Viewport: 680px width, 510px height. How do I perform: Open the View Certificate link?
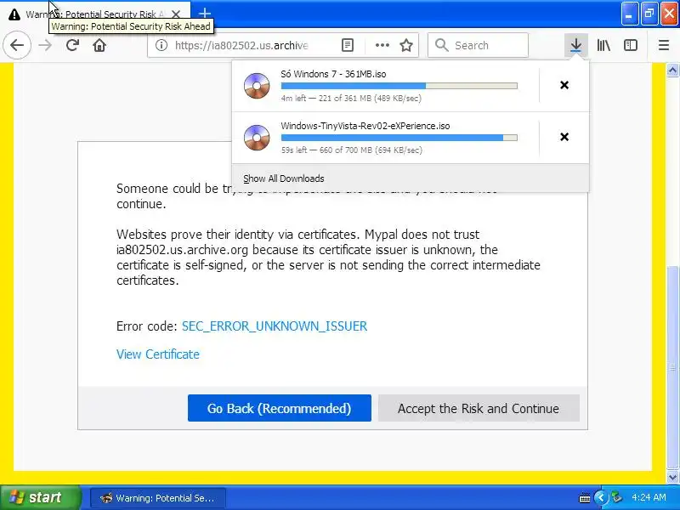tap(158, 354)
